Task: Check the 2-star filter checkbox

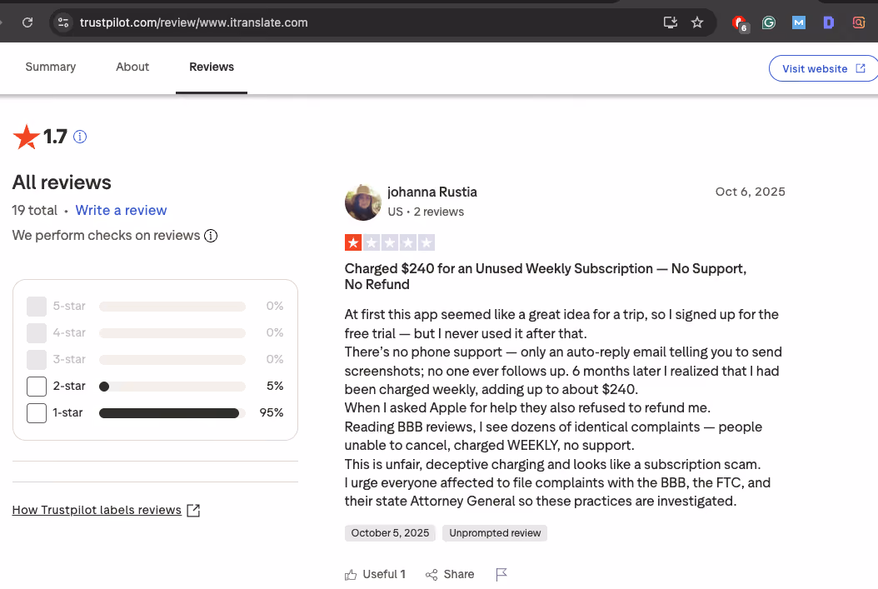Action: coord(37,387)
